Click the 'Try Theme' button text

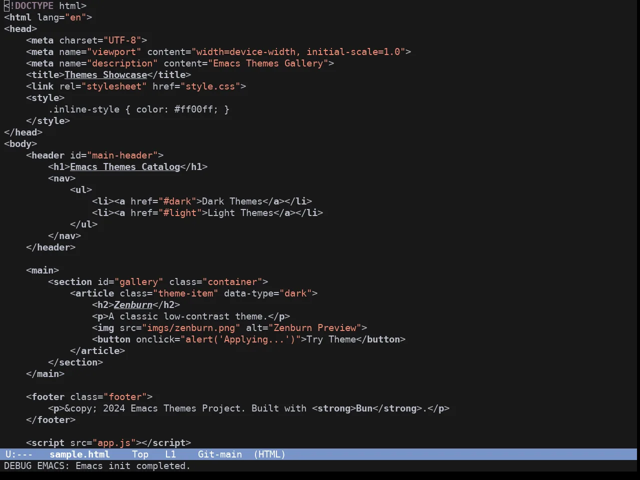tap(331, 339)
